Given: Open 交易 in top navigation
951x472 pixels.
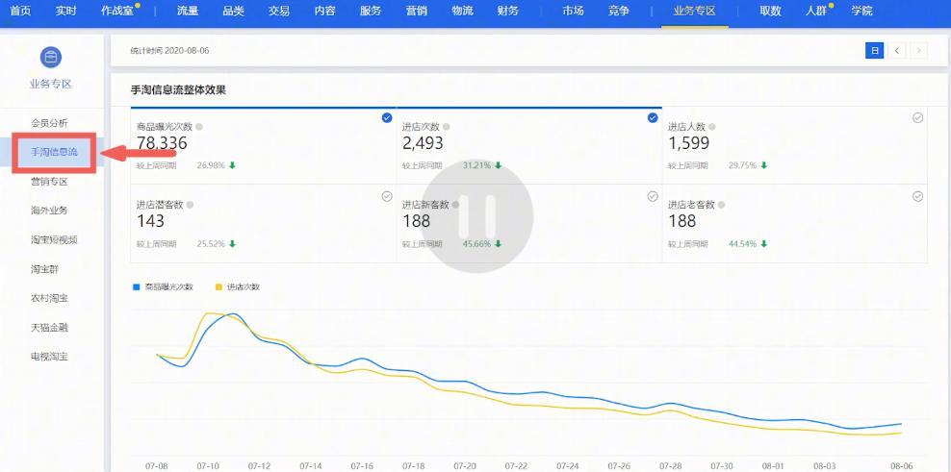Looking at the screenshot, I should coord(279,11).
